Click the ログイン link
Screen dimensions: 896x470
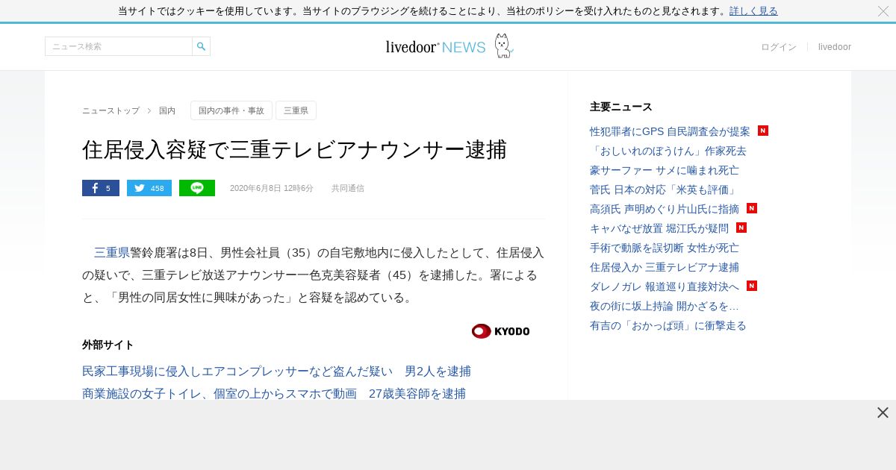point(779,47)
